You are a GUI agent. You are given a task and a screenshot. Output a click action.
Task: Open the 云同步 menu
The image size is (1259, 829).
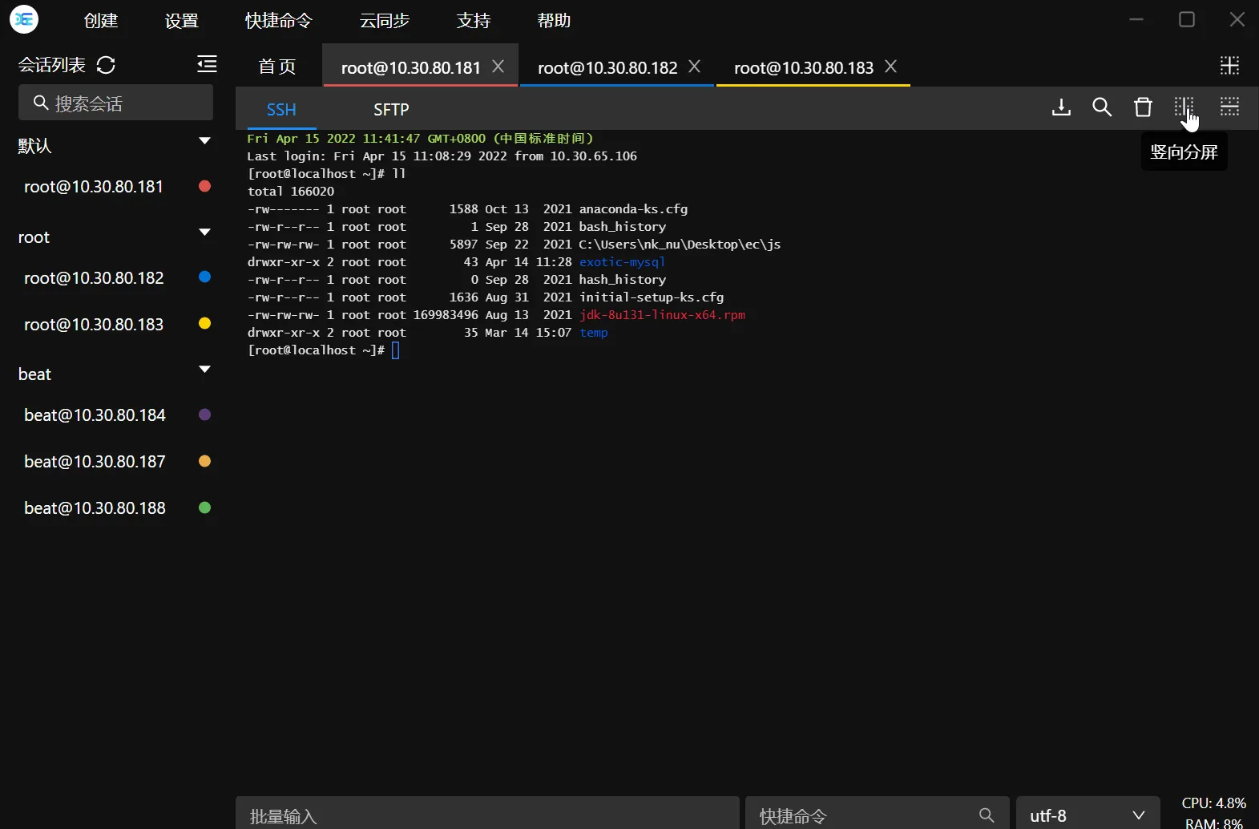385,20
